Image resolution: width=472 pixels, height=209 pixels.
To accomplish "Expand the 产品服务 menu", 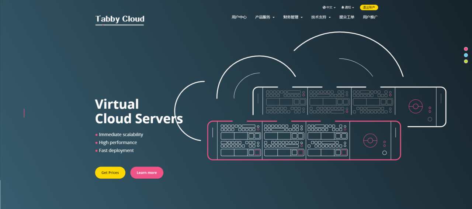I will (265, 17).
